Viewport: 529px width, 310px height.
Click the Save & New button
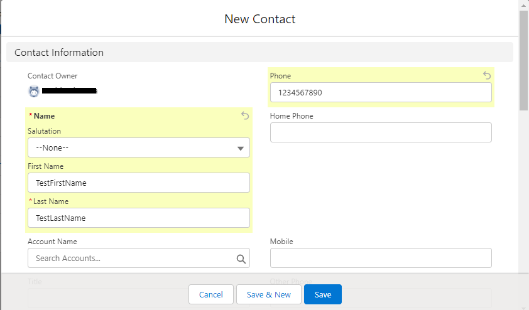[268, 294]
